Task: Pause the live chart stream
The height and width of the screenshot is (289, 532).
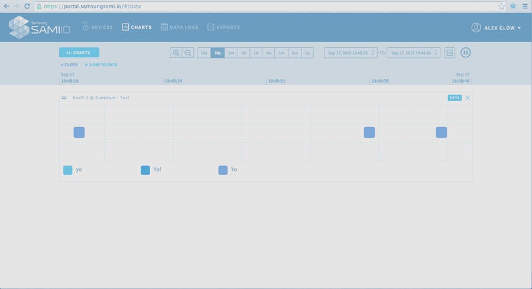Action: pyautogui.click(x=466, y=53)
